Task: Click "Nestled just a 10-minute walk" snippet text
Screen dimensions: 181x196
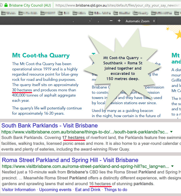Action: (x=31, y=172)
